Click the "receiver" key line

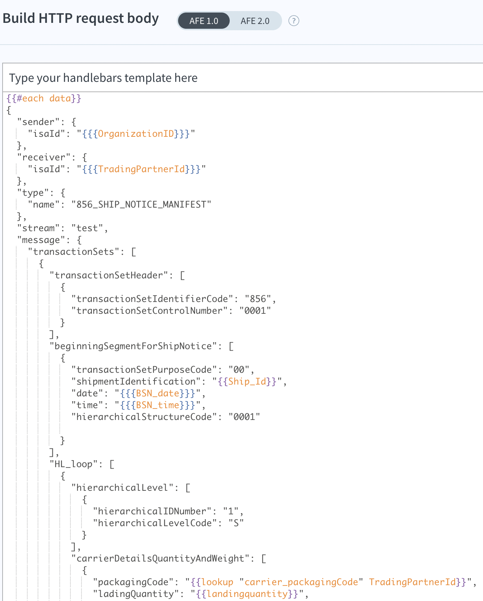(x=52, y=157)
